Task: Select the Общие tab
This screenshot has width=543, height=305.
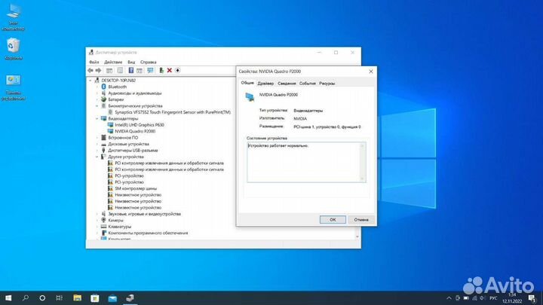Action: [247, 83]
